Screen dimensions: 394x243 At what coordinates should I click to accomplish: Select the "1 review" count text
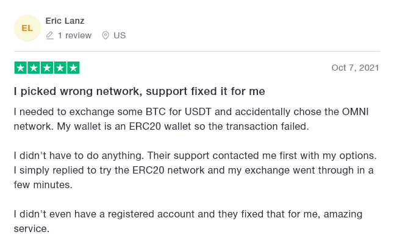click(74, 35)
